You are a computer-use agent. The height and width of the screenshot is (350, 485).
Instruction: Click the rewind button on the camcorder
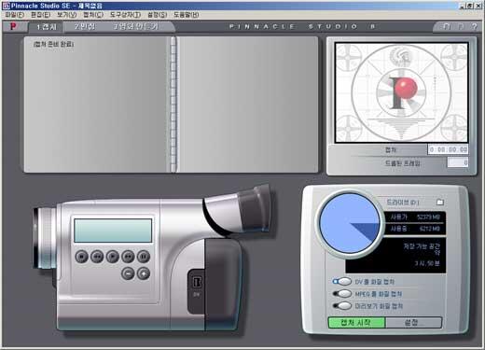pyautogui.click(x=97, y=257)
